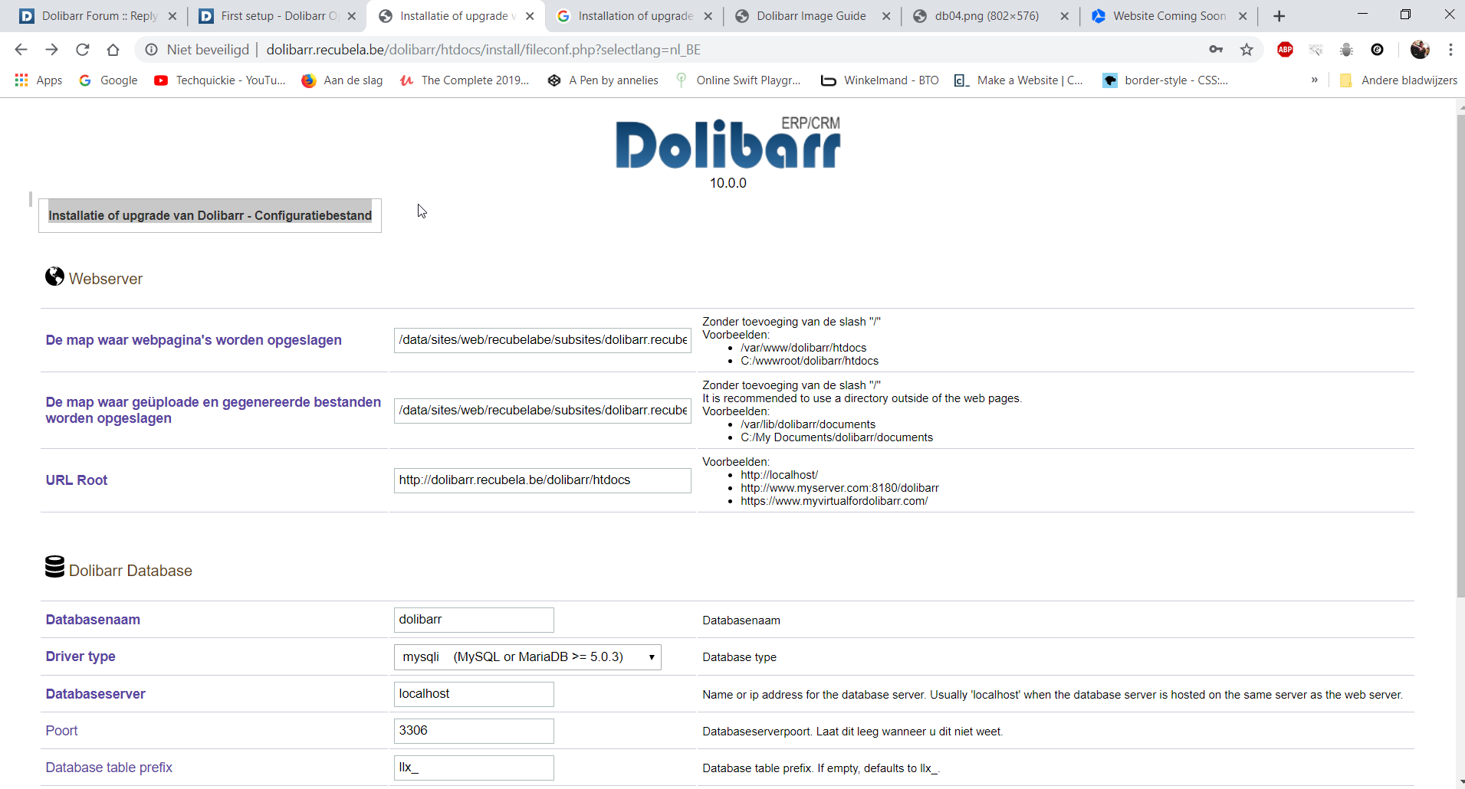Edit the Databasenaam field
Screen dimensions: 1465x789
(474, 620)
